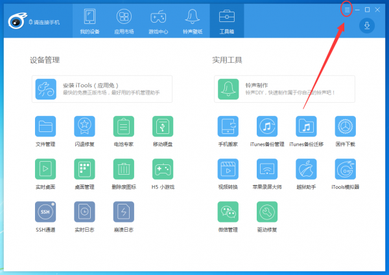
Task: View the 崩溃日志 crash log
Action: [x=124, y=212]
